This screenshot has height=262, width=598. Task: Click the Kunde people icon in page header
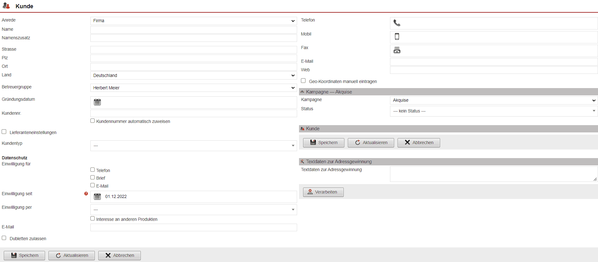(x=6, y=6)
